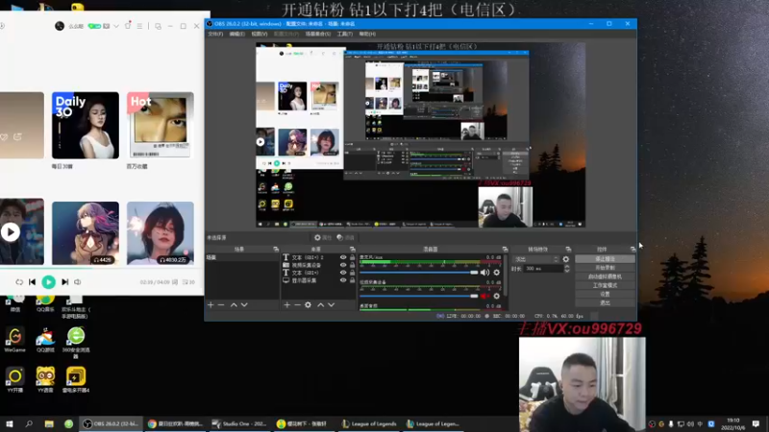The width and height of the screenshot is (769, 432).
Task: Undock the Scenes panel via float icon
Action: (276, 250)
